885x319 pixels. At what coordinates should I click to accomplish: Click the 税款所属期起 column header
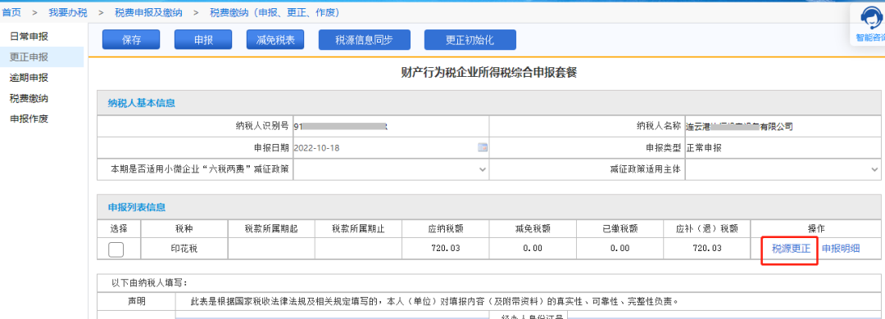[271, 228]
